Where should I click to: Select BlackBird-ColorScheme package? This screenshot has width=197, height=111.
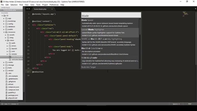(110, 51)
